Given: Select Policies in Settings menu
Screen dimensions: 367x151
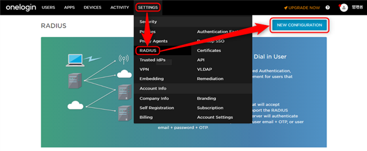Looking at the screenshot, I should pos(148,32).
